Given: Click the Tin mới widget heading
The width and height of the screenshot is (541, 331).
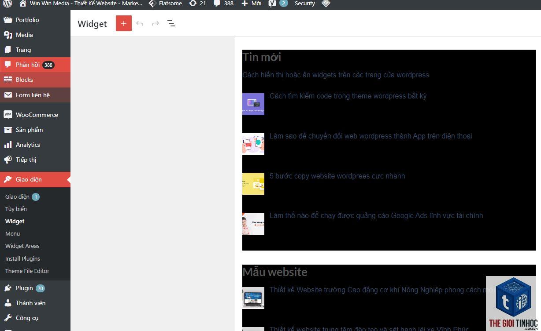Looking at the screenshot, I should tap(262, 57).
